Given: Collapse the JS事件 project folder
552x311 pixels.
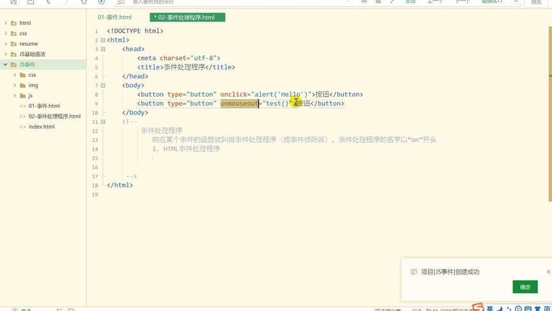Looking at the screenshot, I should click(x=6, y=65).
